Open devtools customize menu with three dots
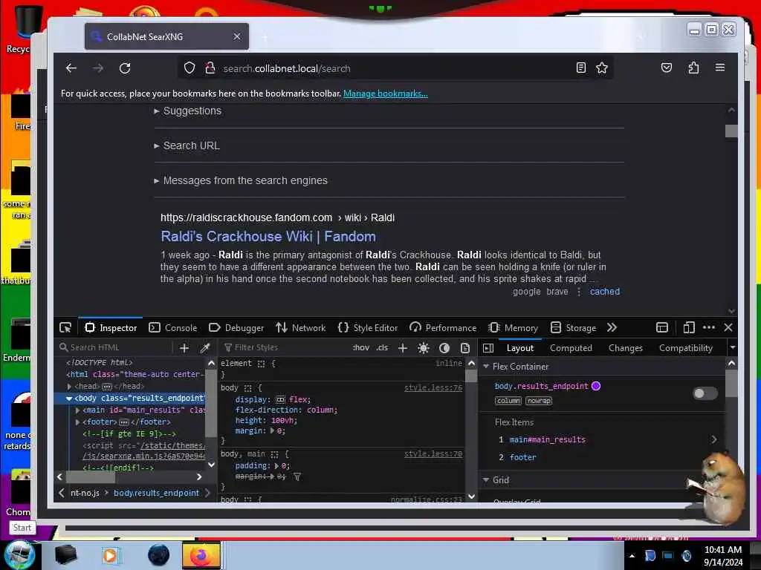This screenshot has width=761, height=570. (708, 327)
